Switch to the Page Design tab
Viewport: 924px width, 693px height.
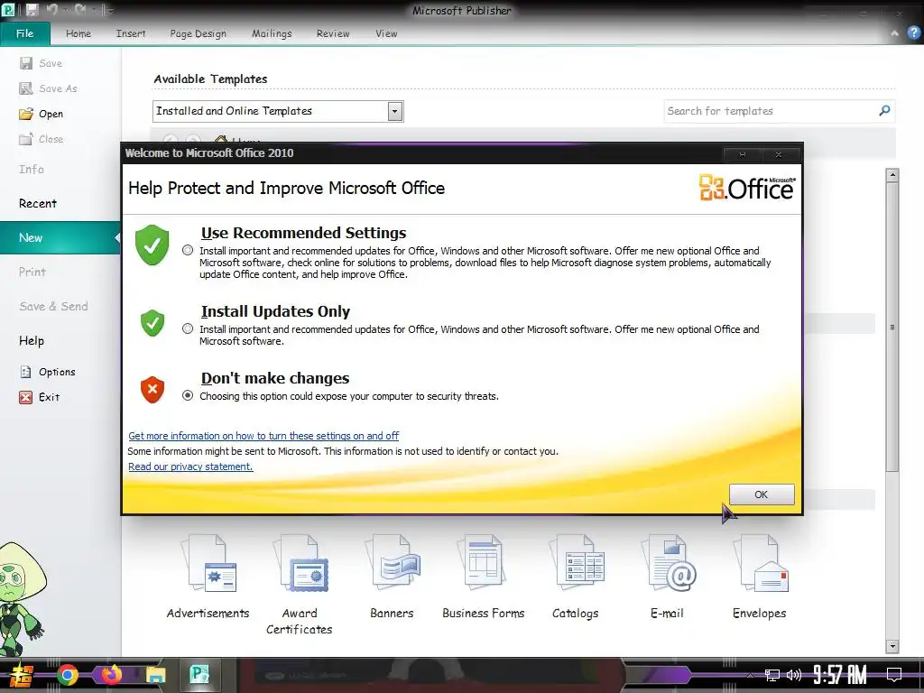tap(198, 33)
